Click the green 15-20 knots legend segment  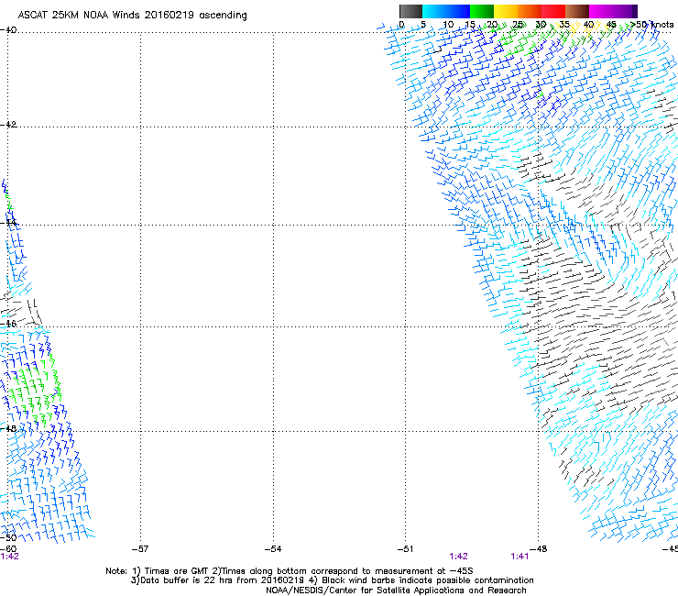pos(482,11)
